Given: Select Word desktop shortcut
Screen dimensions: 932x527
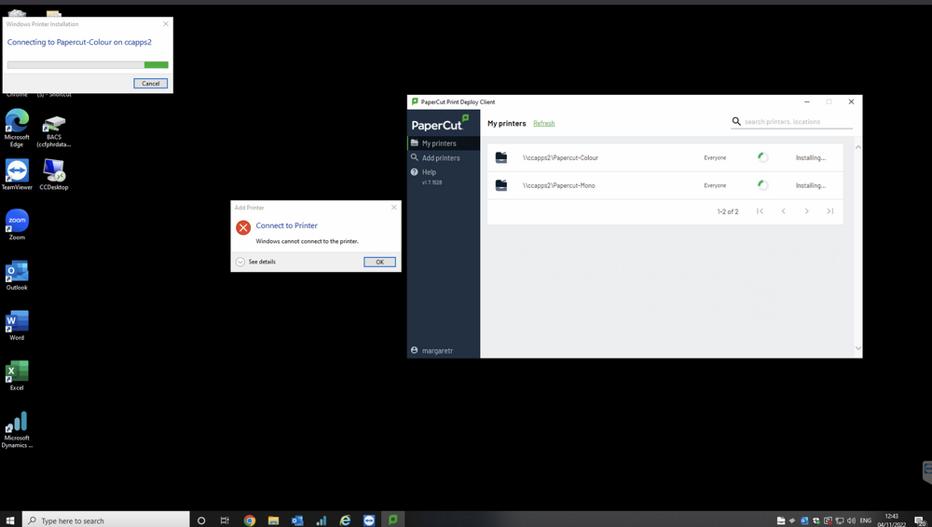Looking at the screenshot, I should pyautogui.click(x=17, y=325).
